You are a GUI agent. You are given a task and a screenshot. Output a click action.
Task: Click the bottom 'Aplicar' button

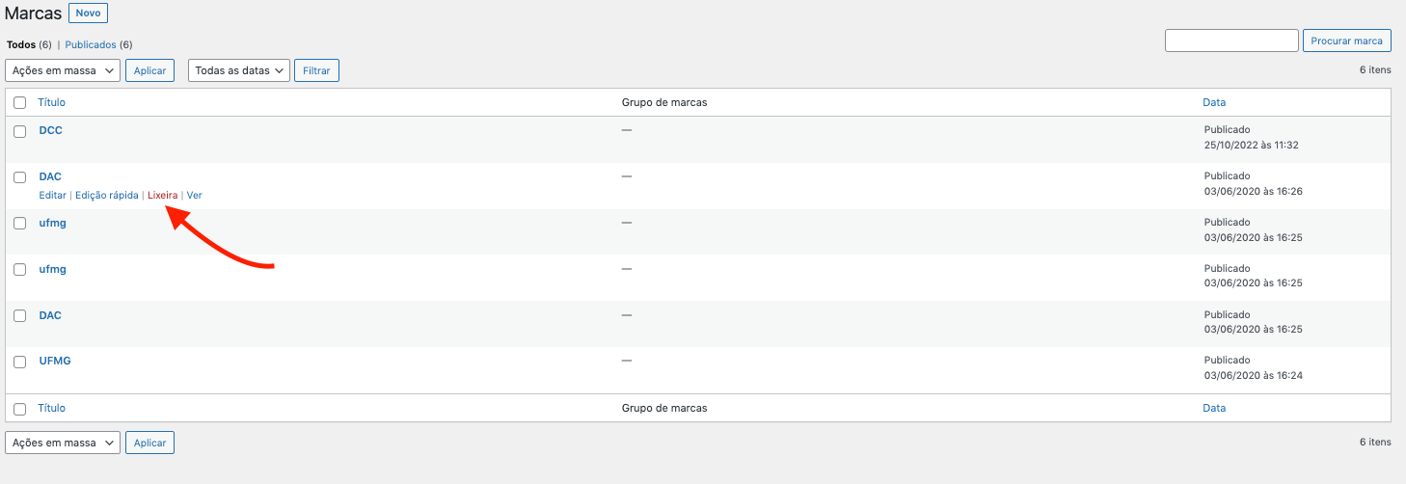coord(149,443)
